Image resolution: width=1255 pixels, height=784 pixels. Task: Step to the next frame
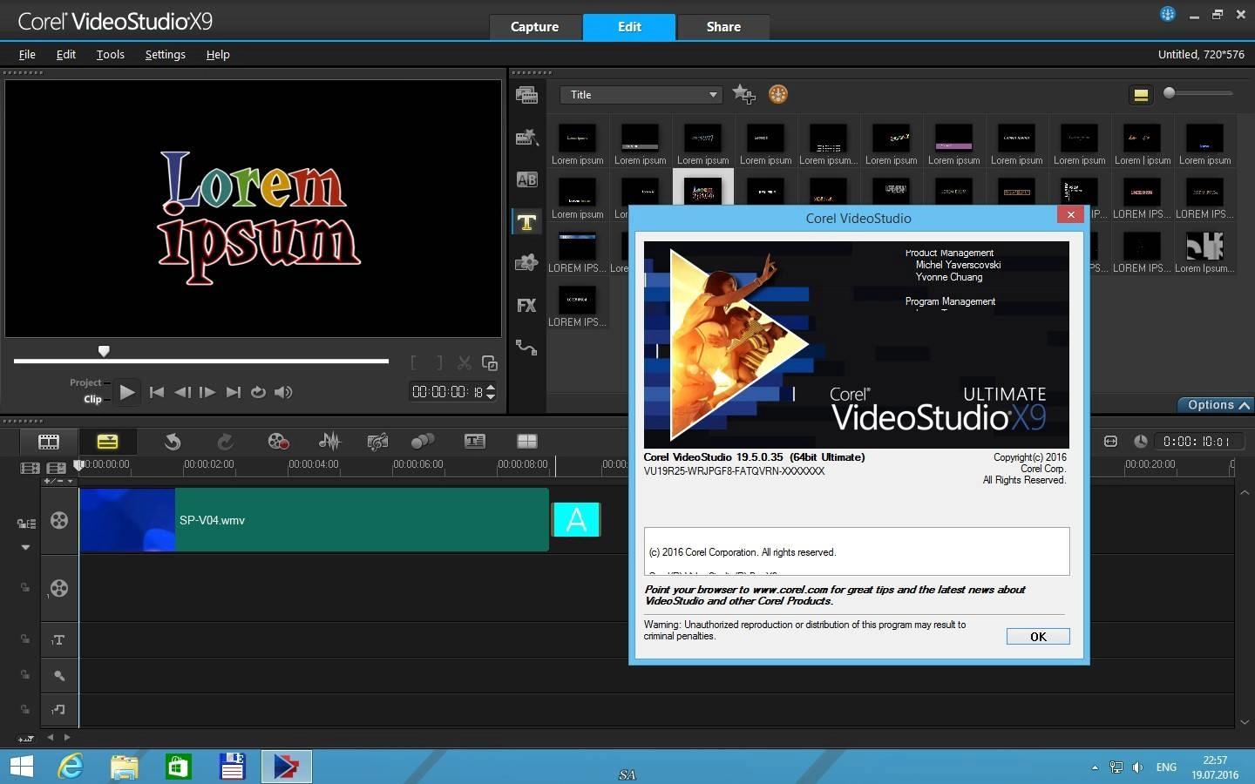(x=207, y=392)
